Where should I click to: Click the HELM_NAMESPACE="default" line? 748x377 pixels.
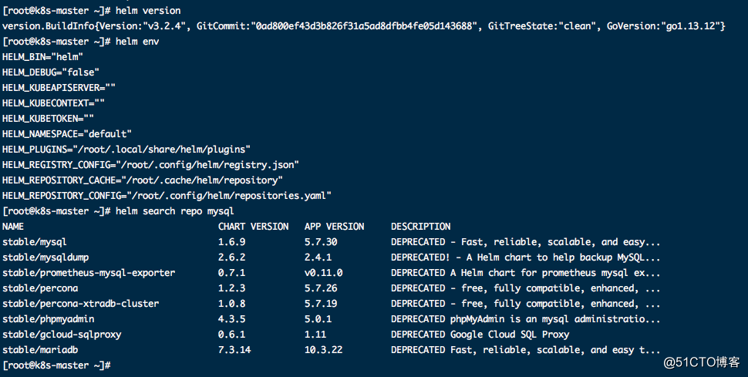(67, 134)
